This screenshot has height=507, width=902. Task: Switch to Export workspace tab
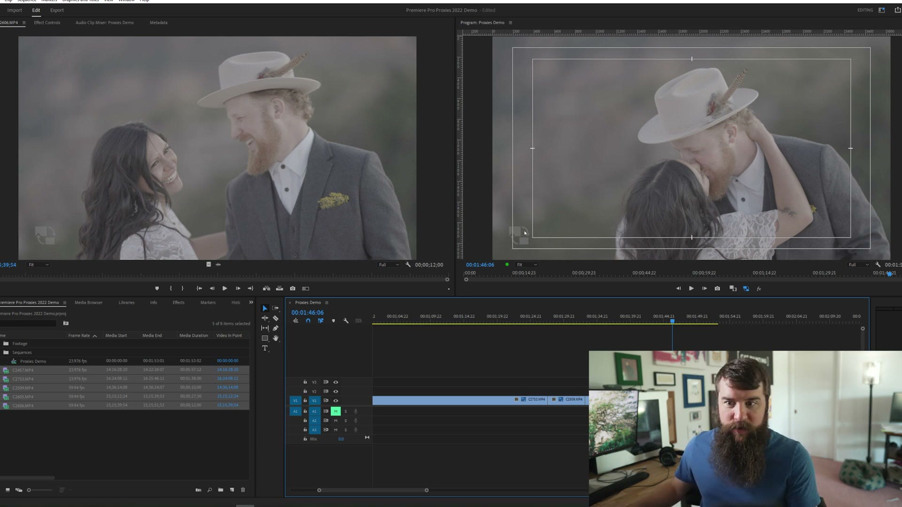(x=57, y=10)
